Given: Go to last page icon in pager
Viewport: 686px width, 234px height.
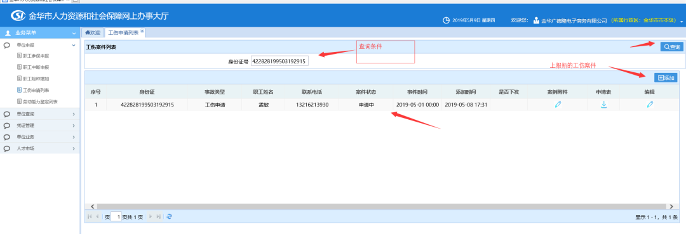Looking at the screenshot, I should click(158, 216).
